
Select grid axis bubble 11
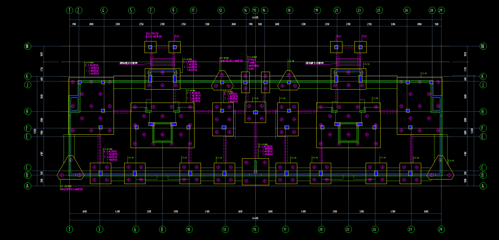[x=193, y=10]
